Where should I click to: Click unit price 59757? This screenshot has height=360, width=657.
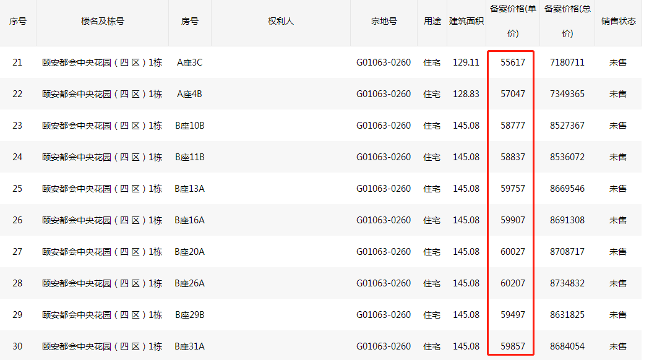point(513,189)
